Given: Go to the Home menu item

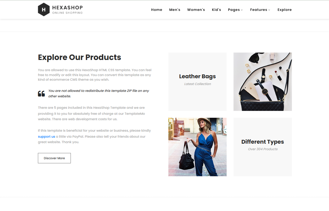Looking at the screenshot, I should 157,10.
